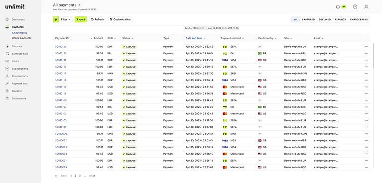The height and width of the screenshot is (183, 382).
Task: Click the Apr 30, 2025 - 23:03:04 timestamp
Action: coord(199,140)
